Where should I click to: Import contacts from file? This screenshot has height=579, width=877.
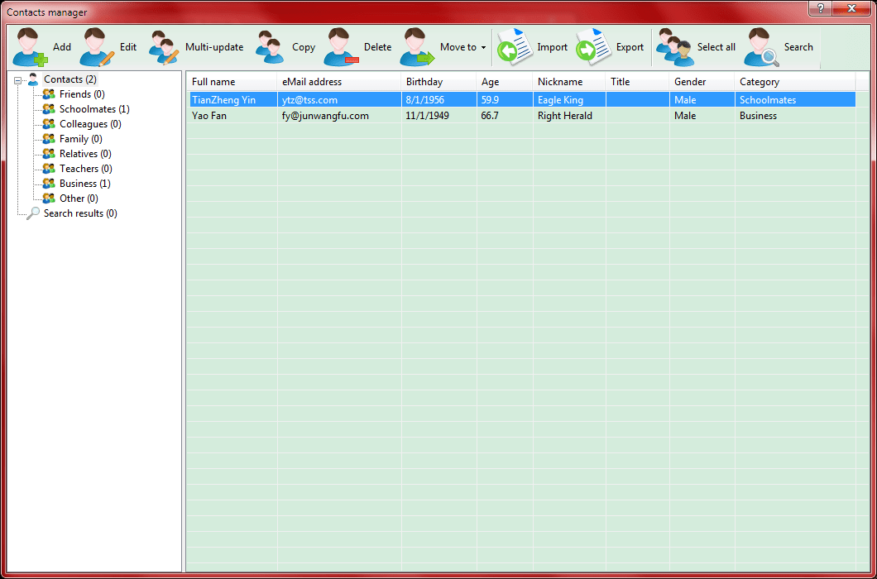[533, 47]
